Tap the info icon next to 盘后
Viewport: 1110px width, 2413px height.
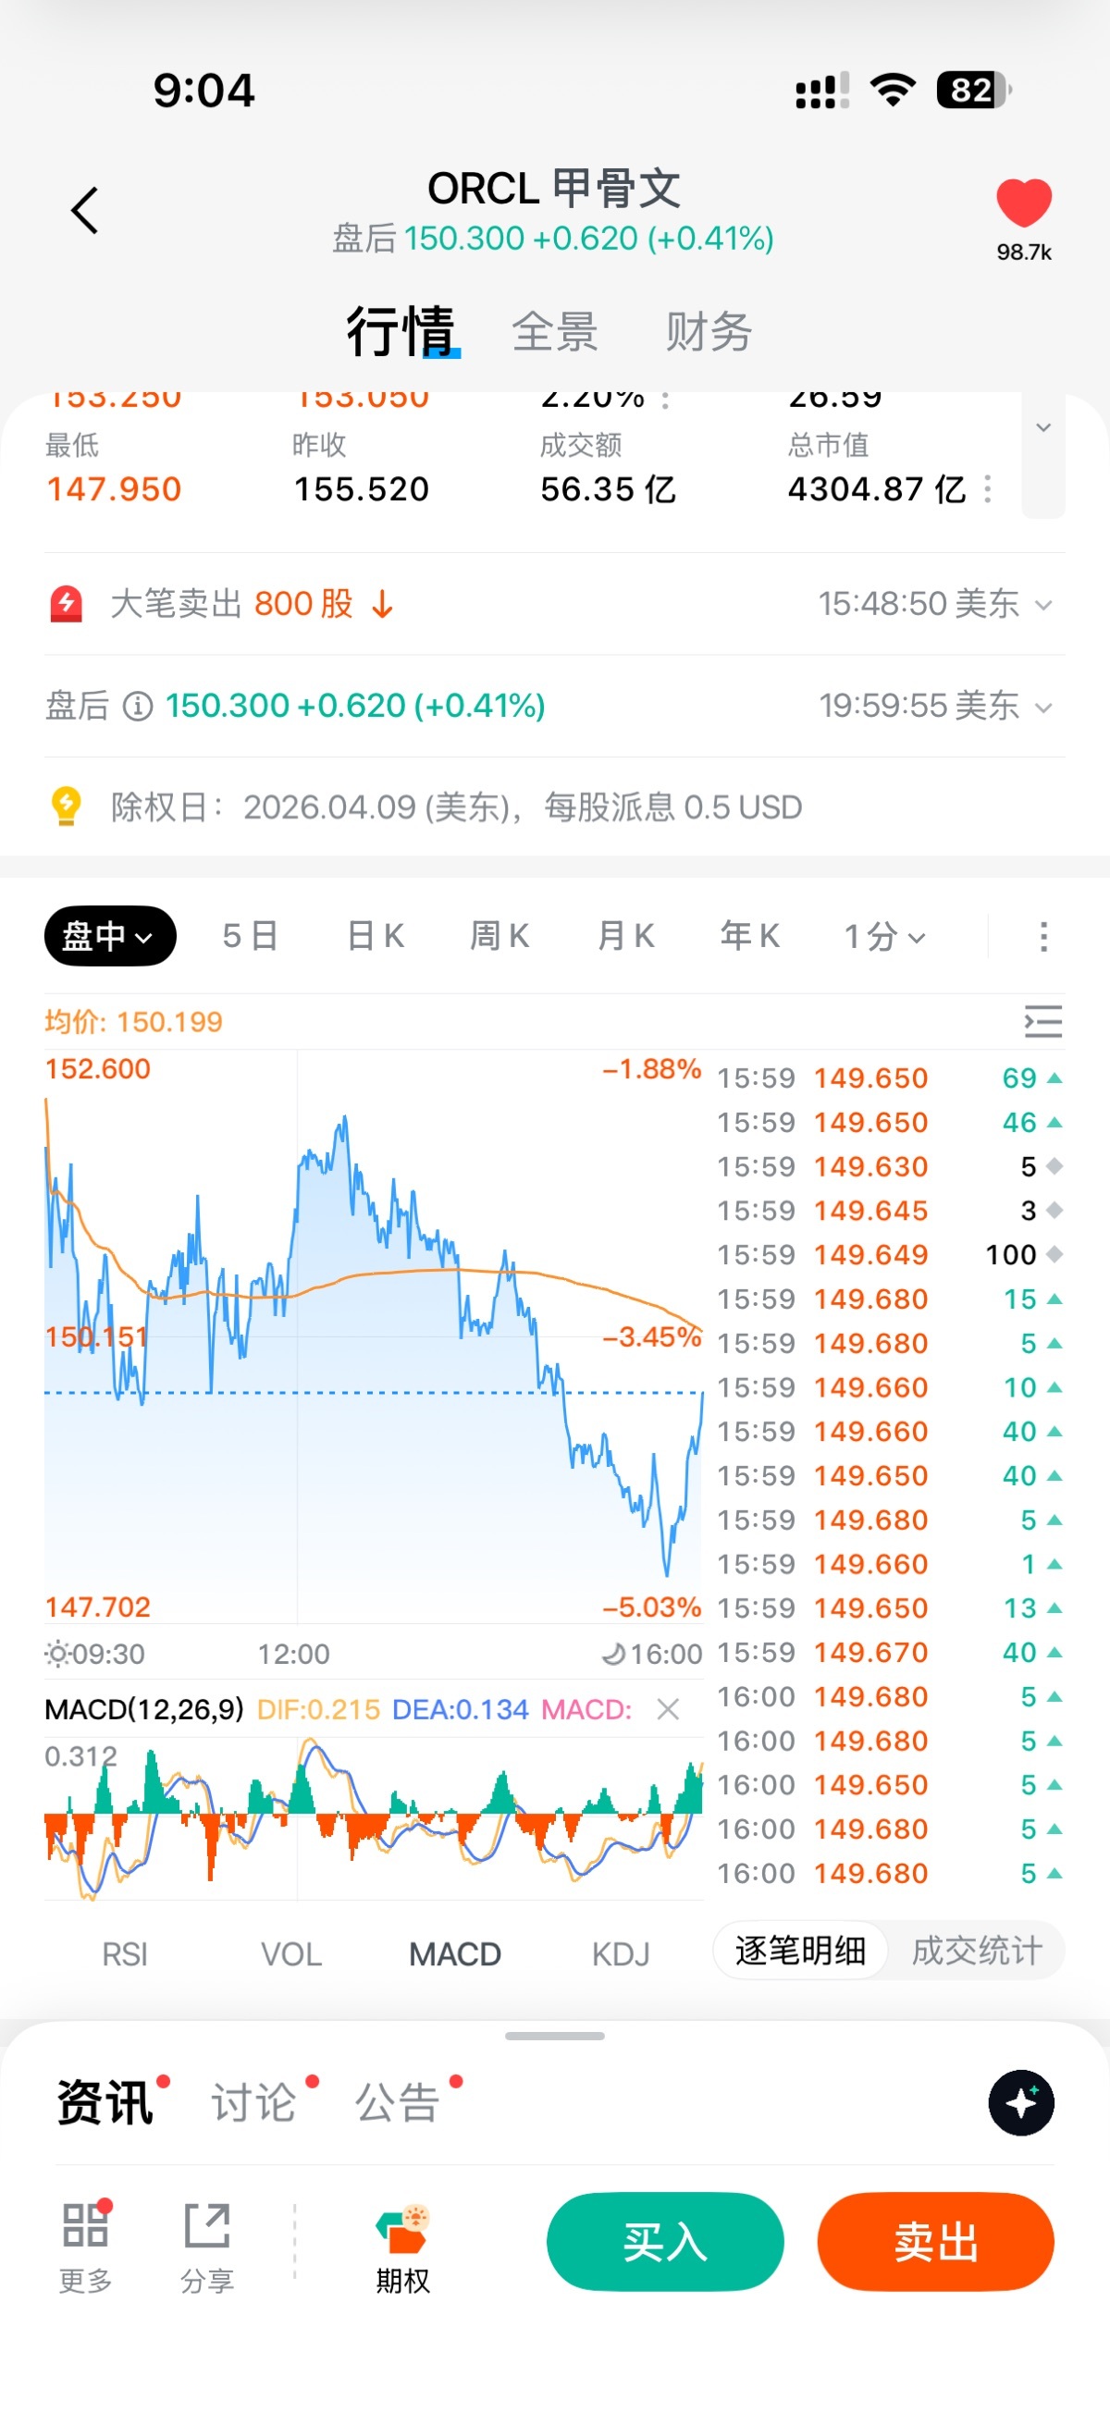(x=138, y=707)
